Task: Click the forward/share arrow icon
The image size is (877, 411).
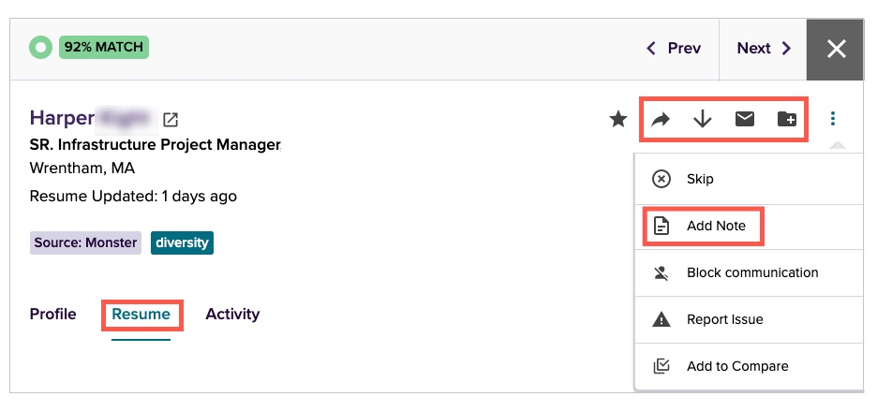Action: point(661,119)
